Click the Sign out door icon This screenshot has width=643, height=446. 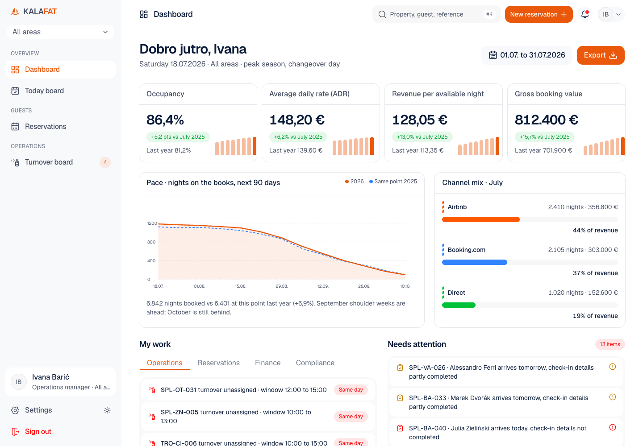pos(15,432)
